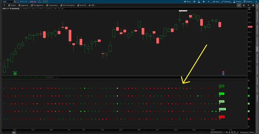Click the GOOGL label bubble in lower study
This screenshot has width=259, height=134.
(222, 109)
